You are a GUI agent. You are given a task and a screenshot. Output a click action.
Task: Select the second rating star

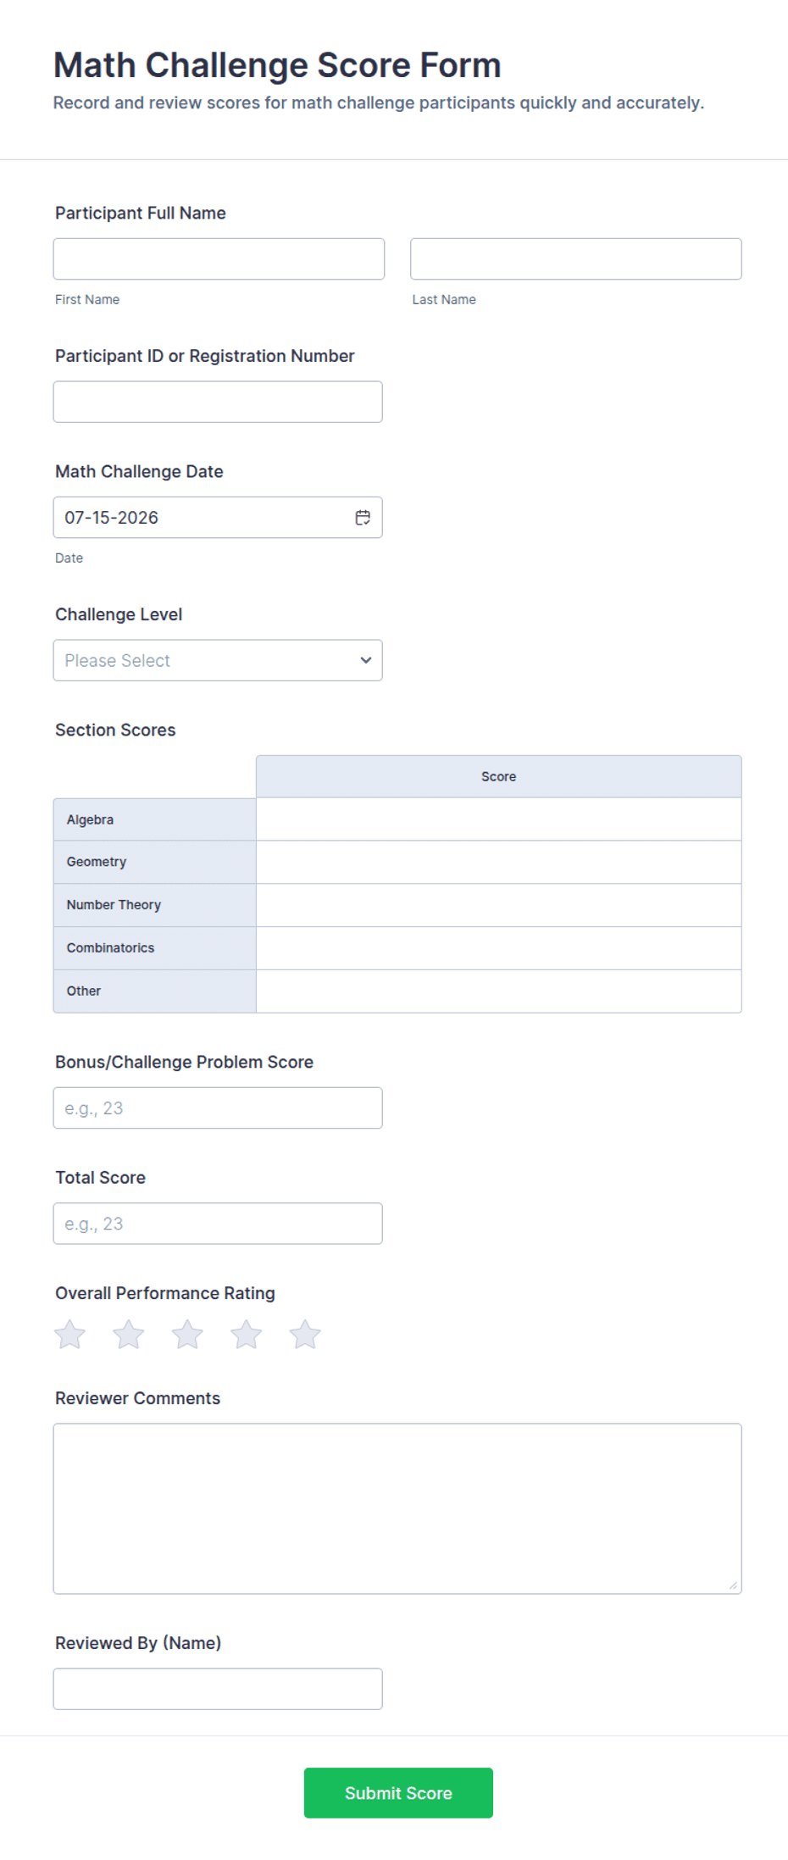(129, 1335)
